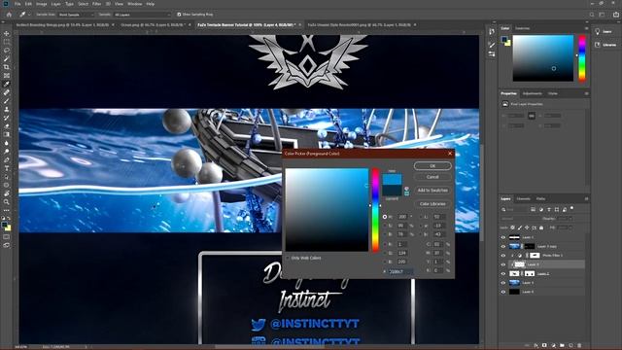The width and height of the screenshot is (622, 350).
Task: Hide the Photo Filter 1 layer
Action: (503, 255)
